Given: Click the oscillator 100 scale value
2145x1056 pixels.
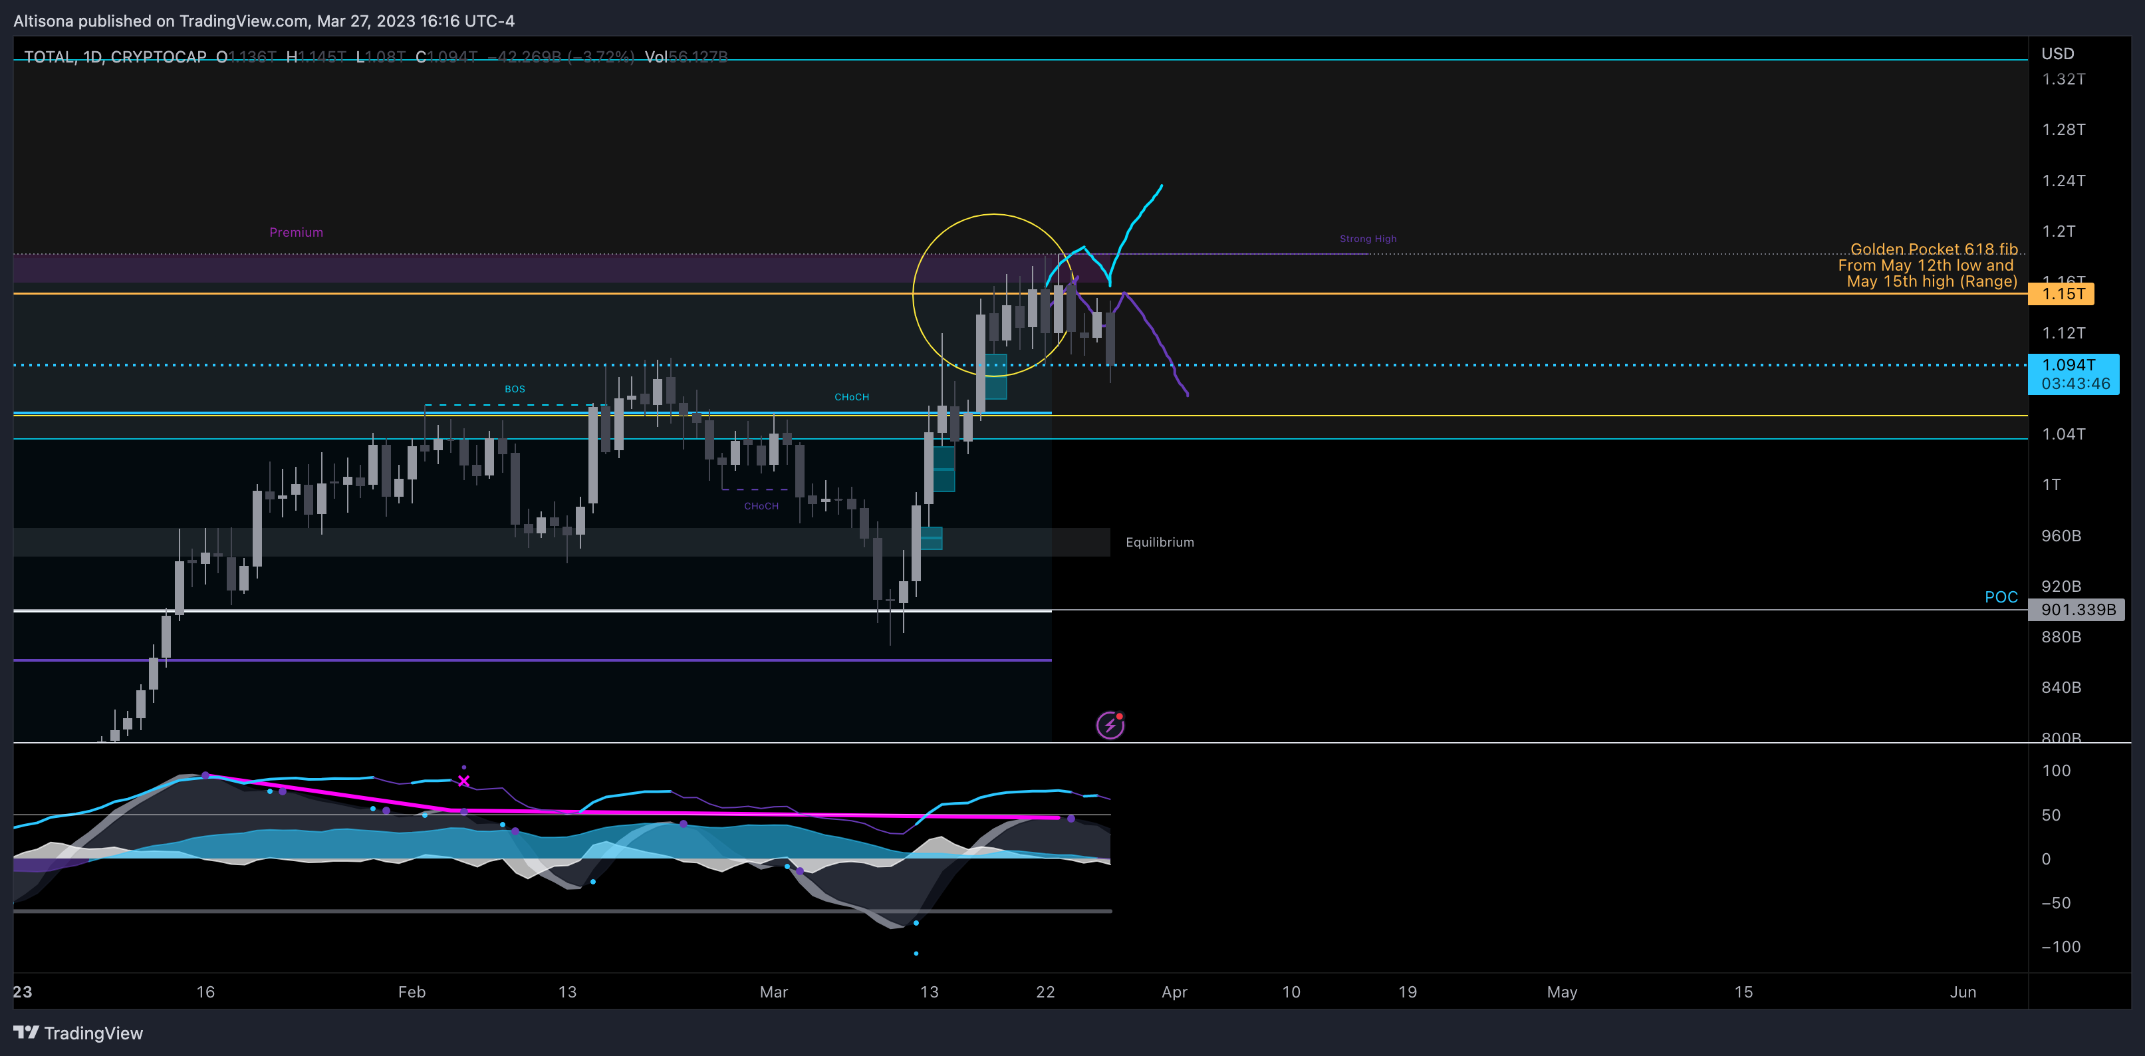Looking at the screenshot, I should (2056, 770).
